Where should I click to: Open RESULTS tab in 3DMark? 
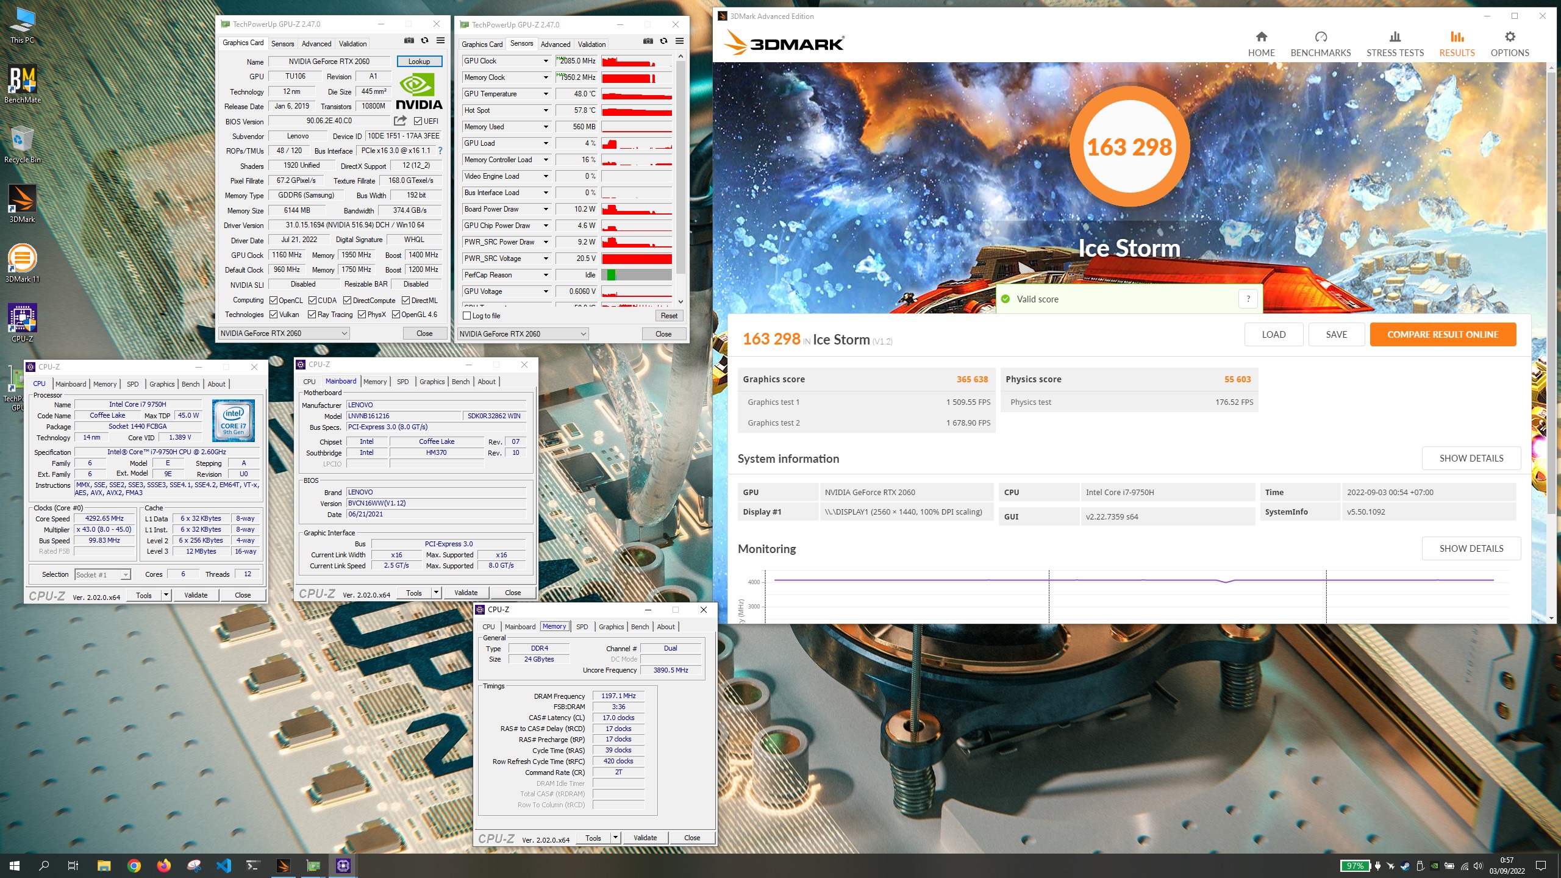coord(1457,44)
